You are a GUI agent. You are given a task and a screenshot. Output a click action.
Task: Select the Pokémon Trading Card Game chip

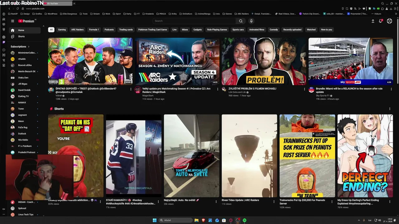coord(152,30)
